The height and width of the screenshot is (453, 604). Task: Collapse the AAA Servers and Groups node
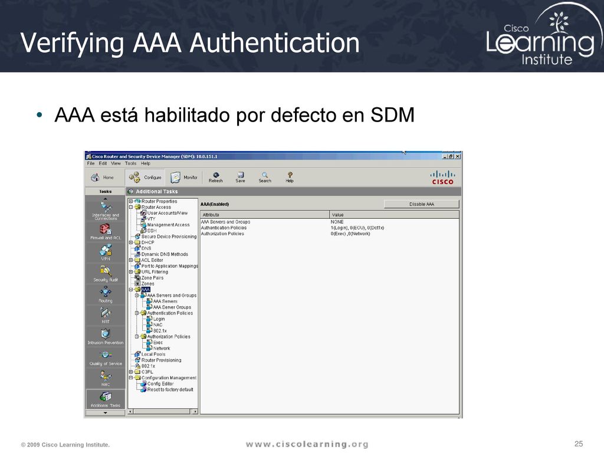click(137, 296)
